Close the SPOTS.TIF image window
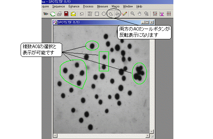Screen dimensions: 213x139 point(152,22)
